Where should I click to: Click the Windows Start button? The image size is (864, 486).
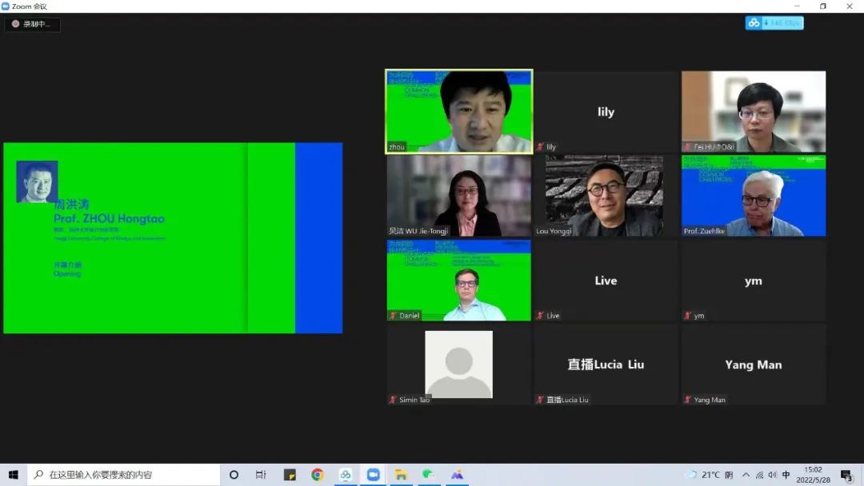14,475
